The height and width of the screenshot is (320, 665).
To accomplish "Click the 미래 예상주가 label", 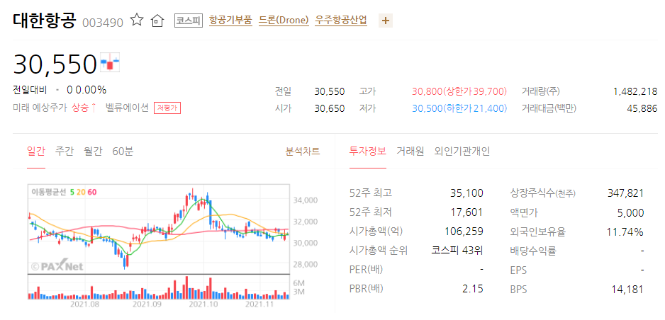I will 40,108.
